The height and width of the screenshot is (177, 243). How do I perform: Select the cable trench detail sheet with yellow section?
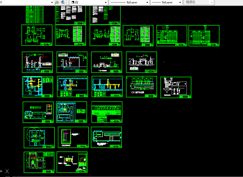[x=72, y=162]
